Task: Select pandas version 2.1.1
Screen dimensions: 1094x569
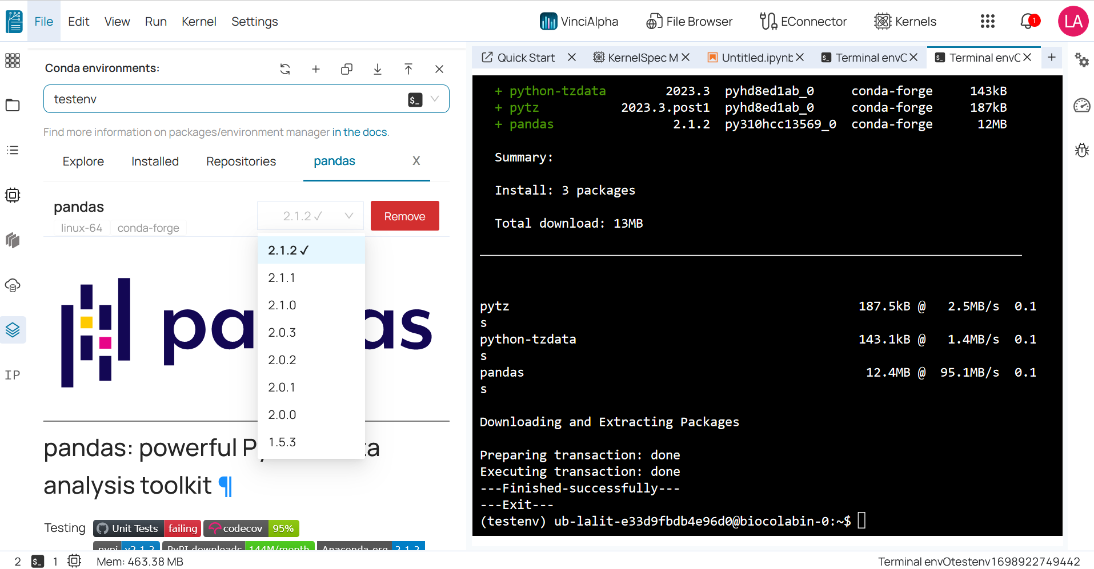Action: point(311,277)
